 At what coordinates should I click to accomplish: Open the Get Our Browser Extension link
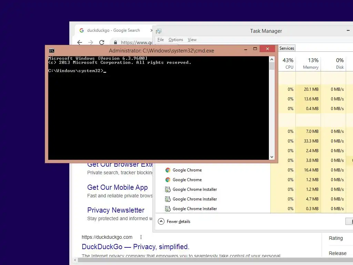120,165
